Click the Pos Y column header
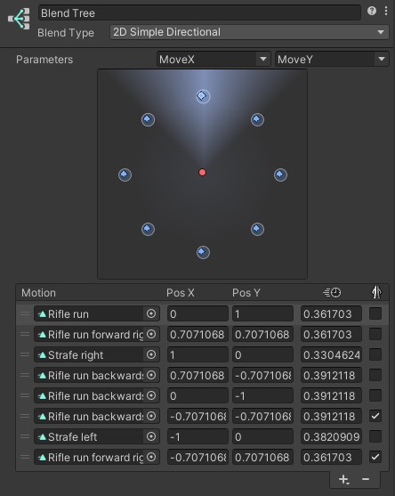 pyautogui.click(x=246, y=293)
